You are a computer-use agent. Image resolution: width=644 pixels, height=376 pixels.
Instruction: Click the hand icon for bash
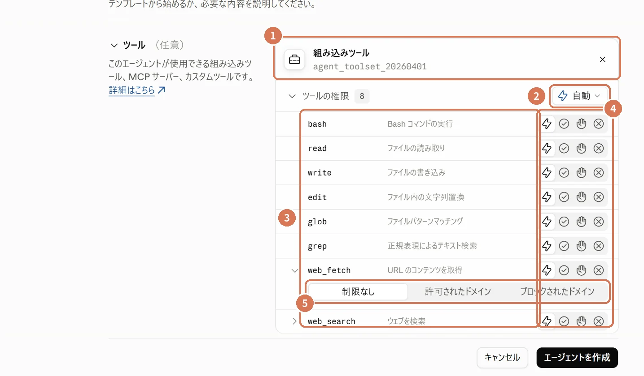(x=582, y=124)
